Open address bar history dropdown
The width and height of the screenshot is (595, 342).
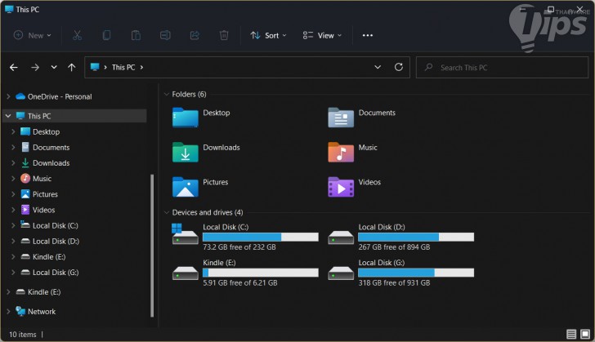(378, 67)
